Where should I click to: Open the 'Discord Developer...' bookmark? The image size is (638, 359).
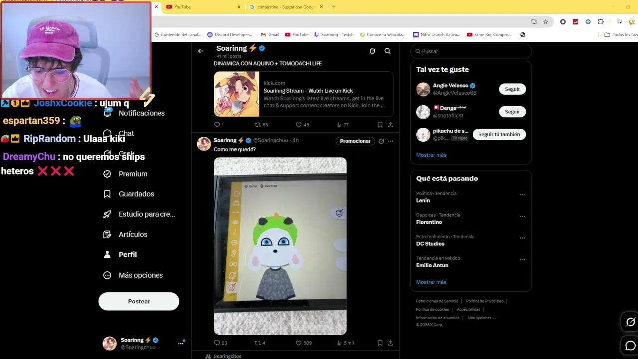(x=230, y=35)
